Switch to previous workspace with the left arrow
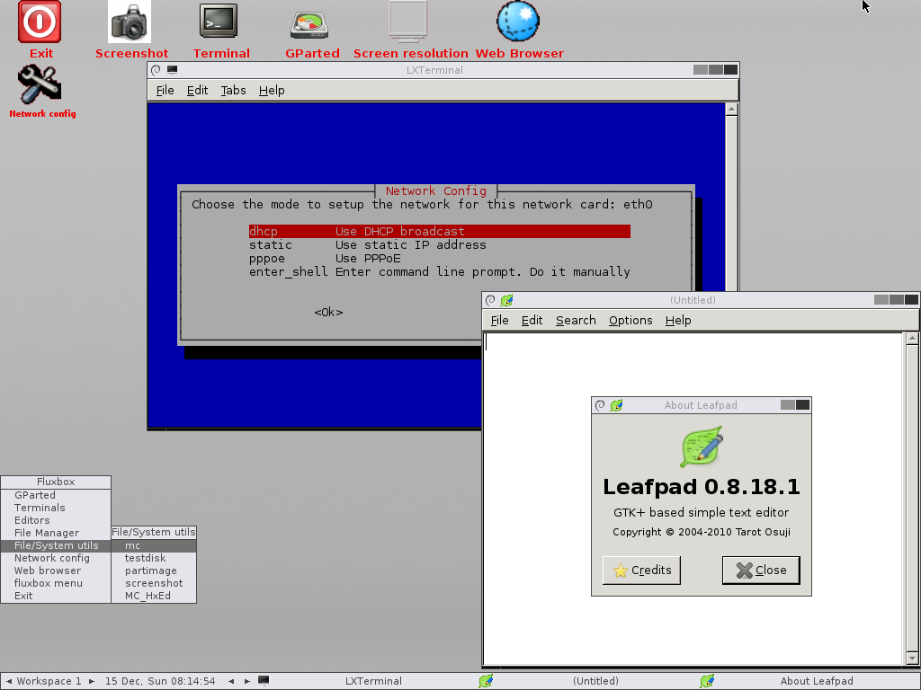 click(x=9, y=681)
